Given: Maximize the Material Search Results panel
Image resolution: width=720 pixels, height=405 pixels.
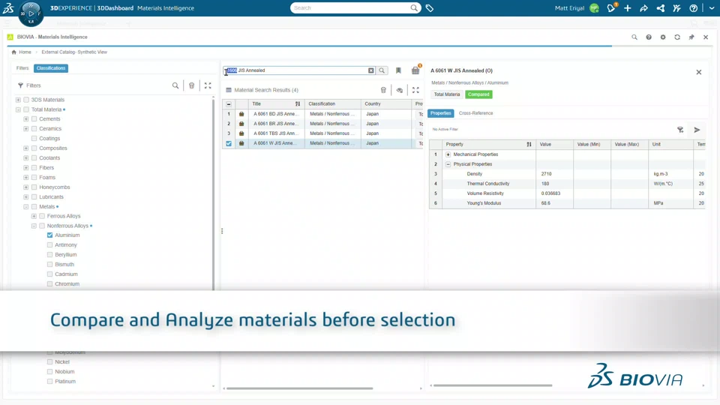Looking at the screenshot, I should [415, 90].
